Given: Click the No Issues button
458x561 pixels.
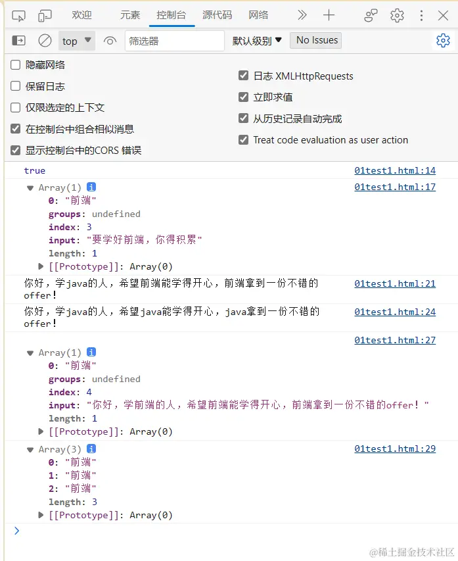Looking at the screenshot, I should coord(317,40).
